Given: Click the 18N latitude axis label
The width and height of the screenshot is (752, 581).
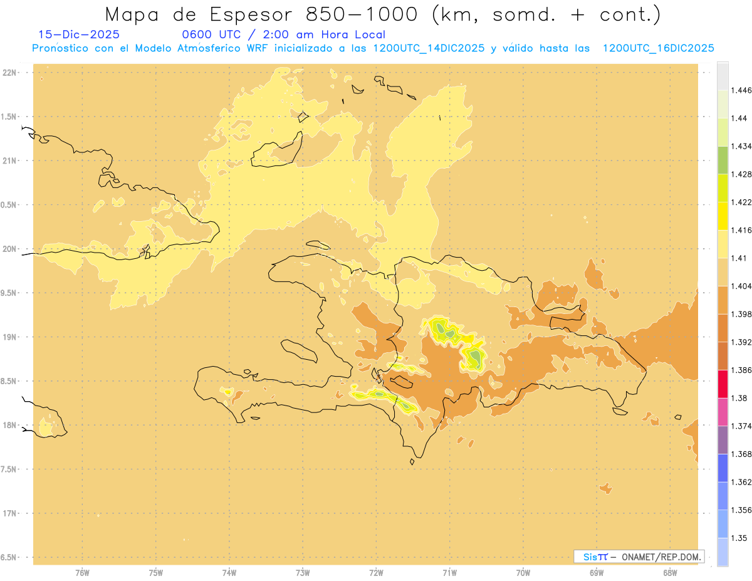Looking at the screenshot, I should 9,425.
